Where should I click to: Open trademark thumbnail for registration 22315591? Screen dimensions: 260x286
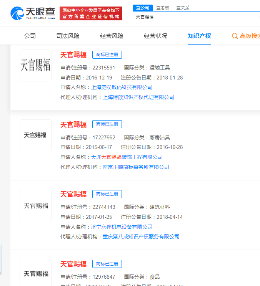[x=35, y=65]
